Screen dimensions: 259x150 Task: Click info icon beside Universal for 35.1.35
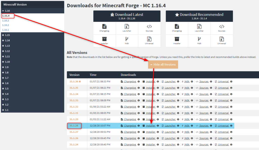(231, 88)
